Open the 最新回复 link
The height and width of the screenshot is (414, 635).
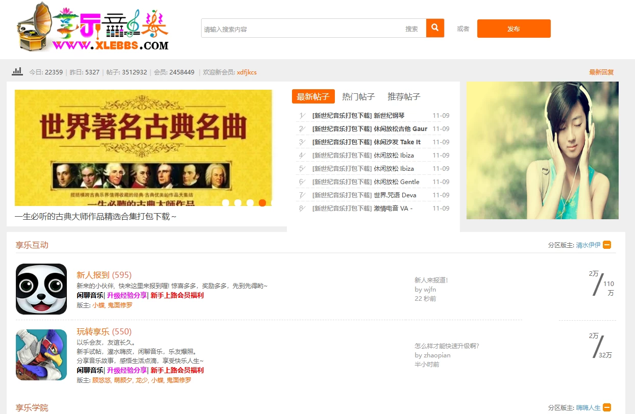coord(601,72)
